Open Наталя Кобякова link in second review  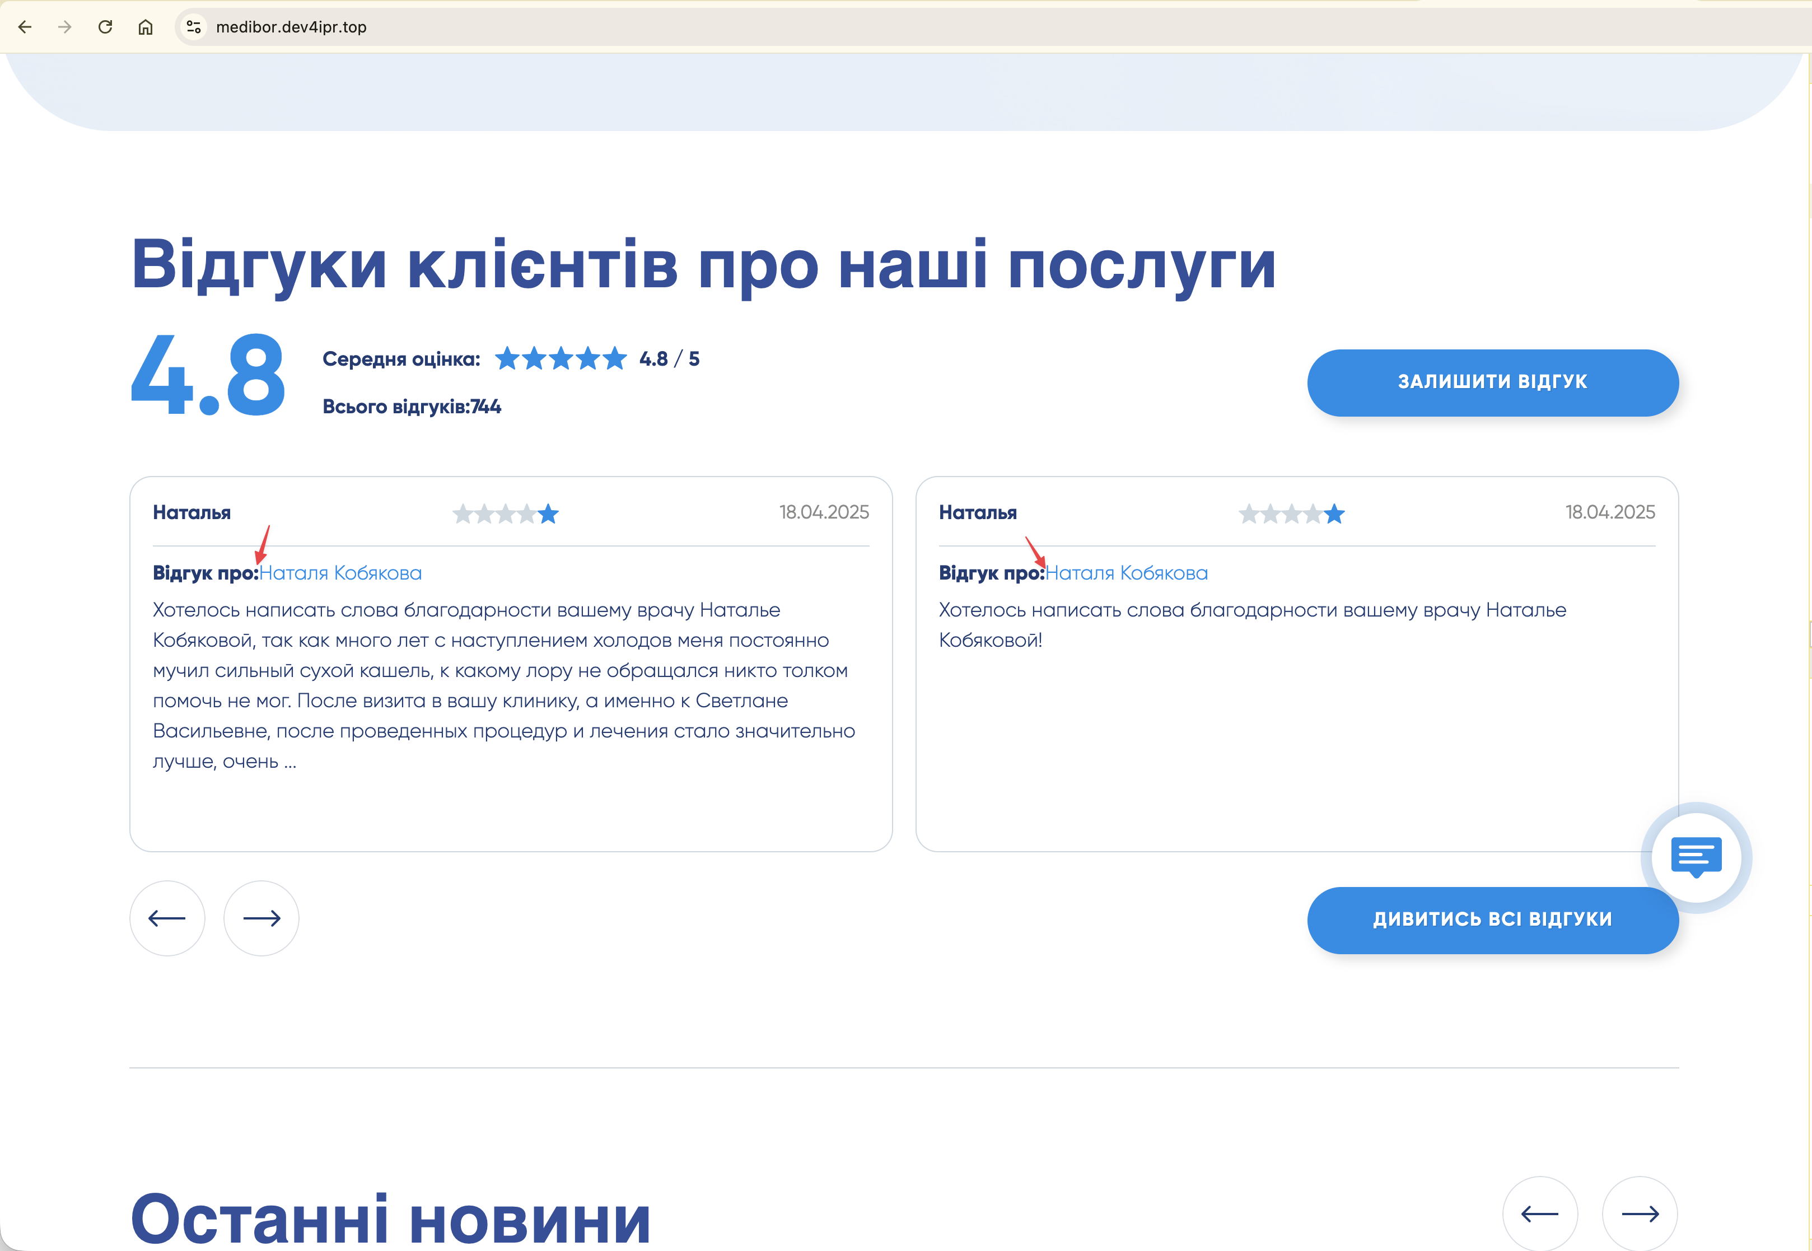click(x=1126, y=573)
